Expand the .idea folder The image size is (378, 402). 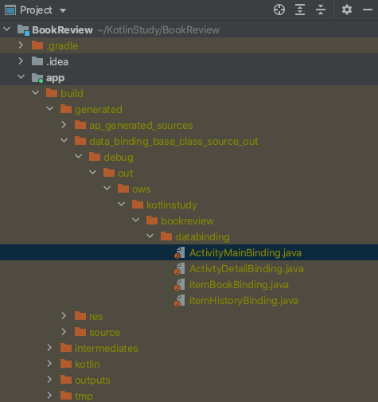(x=21, y=61)
